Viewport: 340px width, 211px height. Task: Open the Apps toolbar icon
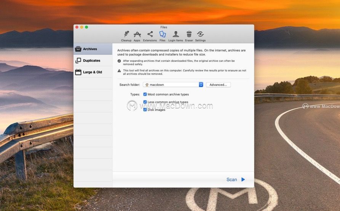pos(137,36)
